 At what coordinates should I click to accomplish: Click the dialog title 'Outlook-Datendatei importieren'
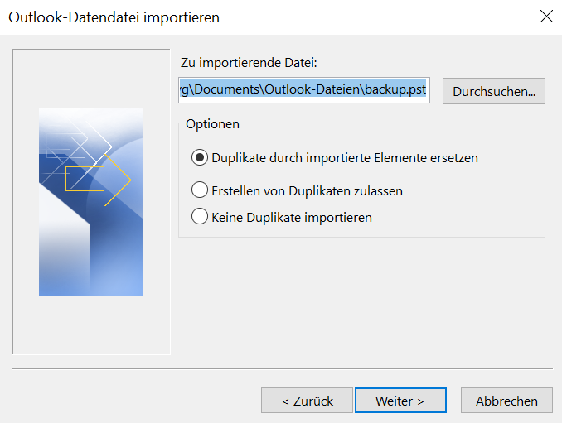tap(114, 17)
